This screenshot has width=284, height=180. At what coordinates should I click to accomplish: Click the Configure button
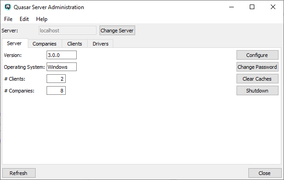[258, 55]
